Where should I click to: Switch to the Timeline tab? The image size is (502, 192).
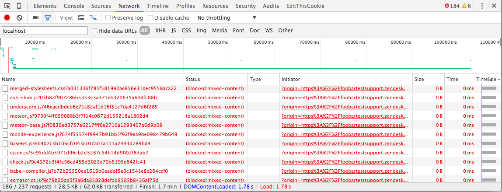point(158,6)
